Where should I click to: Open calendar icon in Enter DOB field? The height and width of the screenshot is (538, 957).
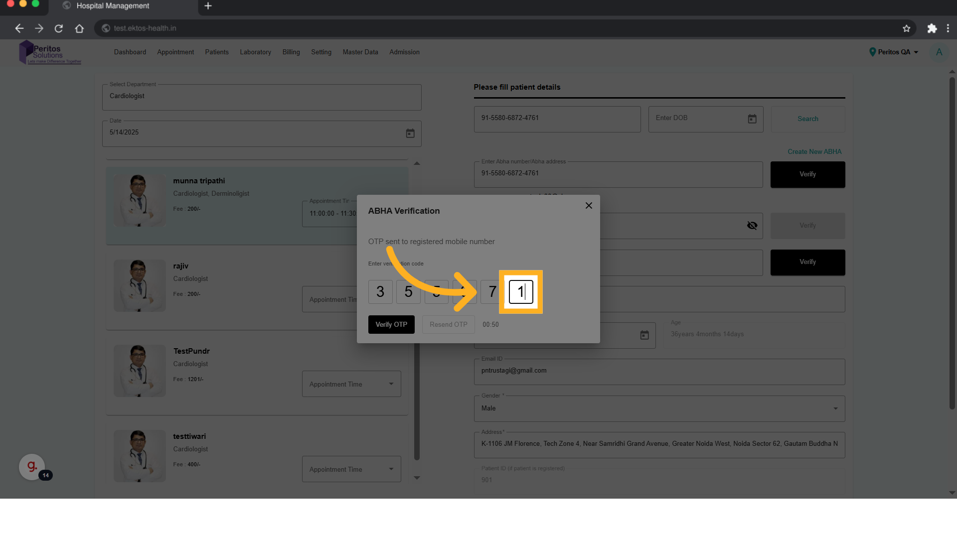click(752, 119)
